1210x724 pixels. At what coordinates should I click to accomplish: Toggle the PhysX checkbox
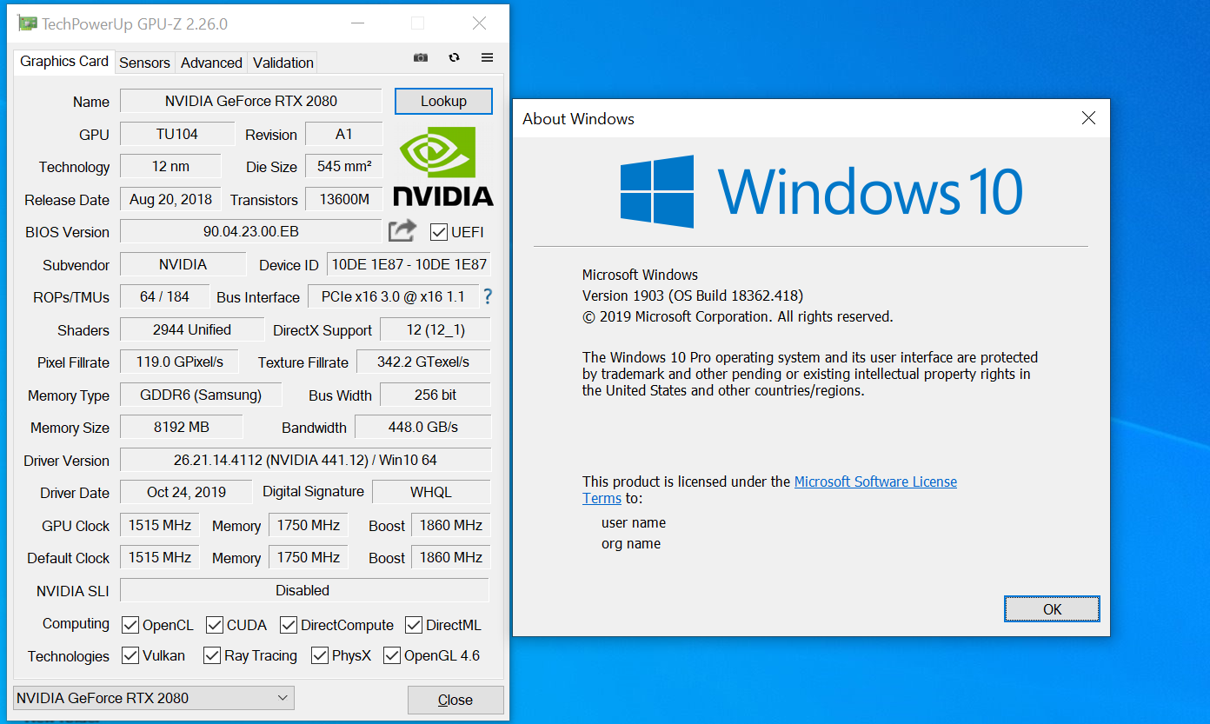coord(320,655)
